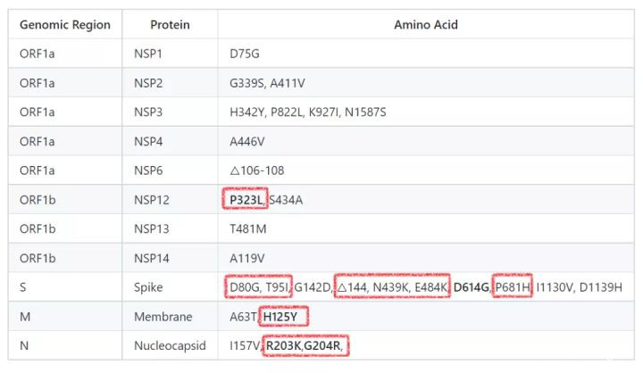Click the D75G amino acid entry
643x373 pixels.
[x=246, y=54]
